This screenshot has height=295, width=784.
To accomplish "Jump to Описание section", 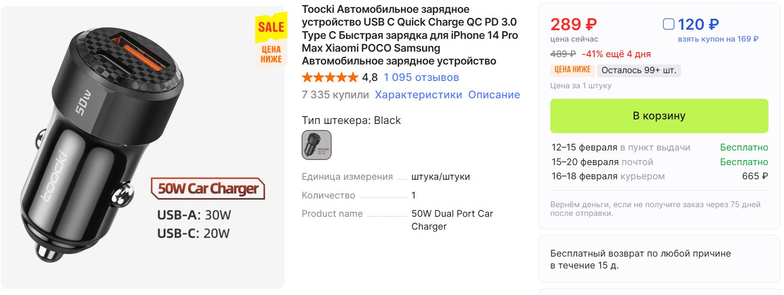I will coord(493,95).
